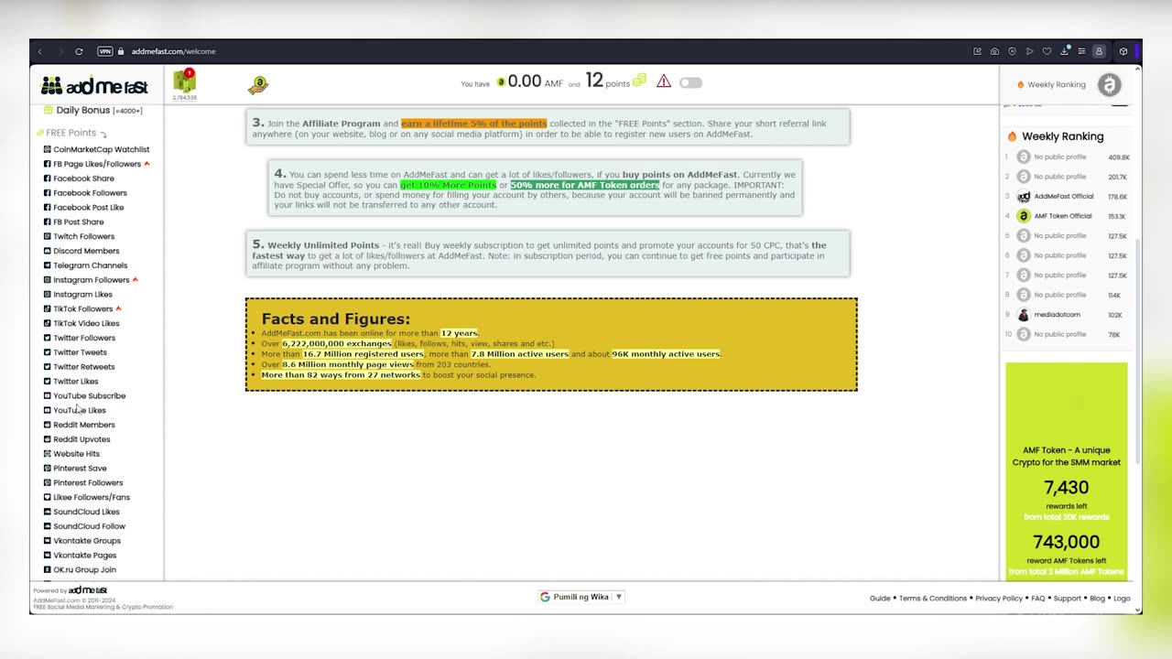
Task: Open the gift box with red notification badge
Action: 185,81
